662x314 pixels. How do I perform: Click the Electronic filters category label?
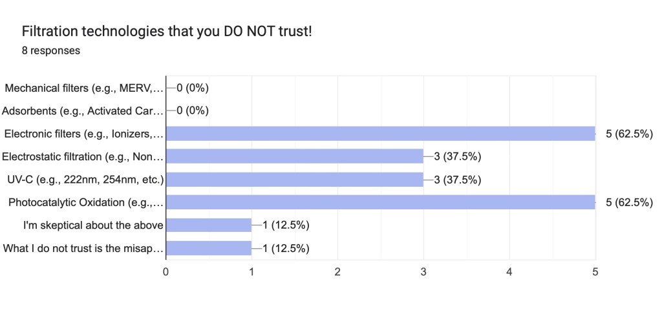[x=84, y=134]
